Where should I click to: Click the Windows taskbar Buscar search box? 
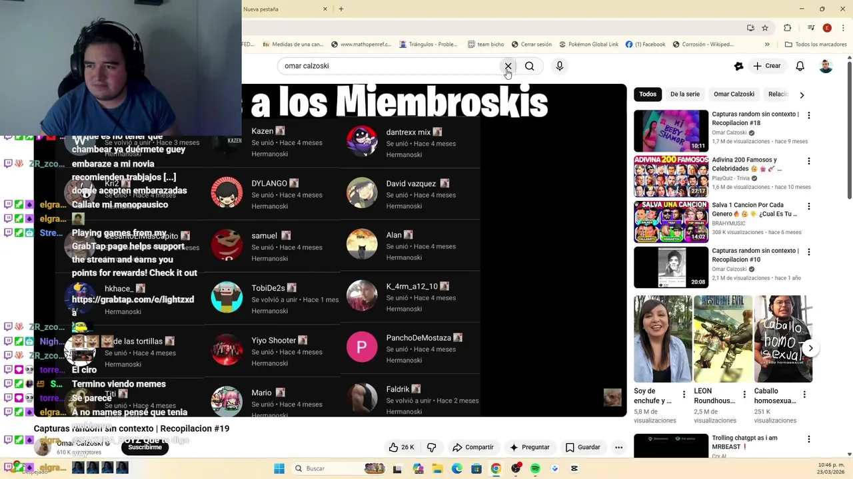pyautogui.click(x=339, y=468)
